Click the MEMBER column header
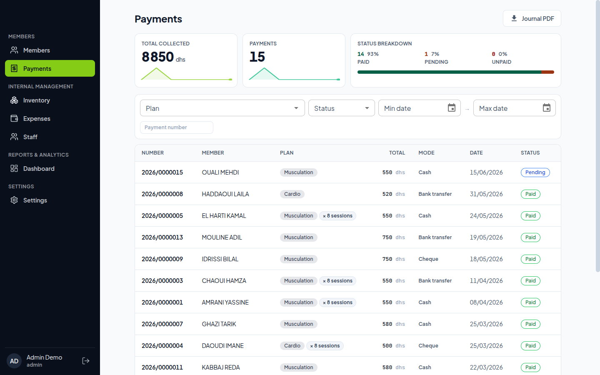 coord(213,153)
